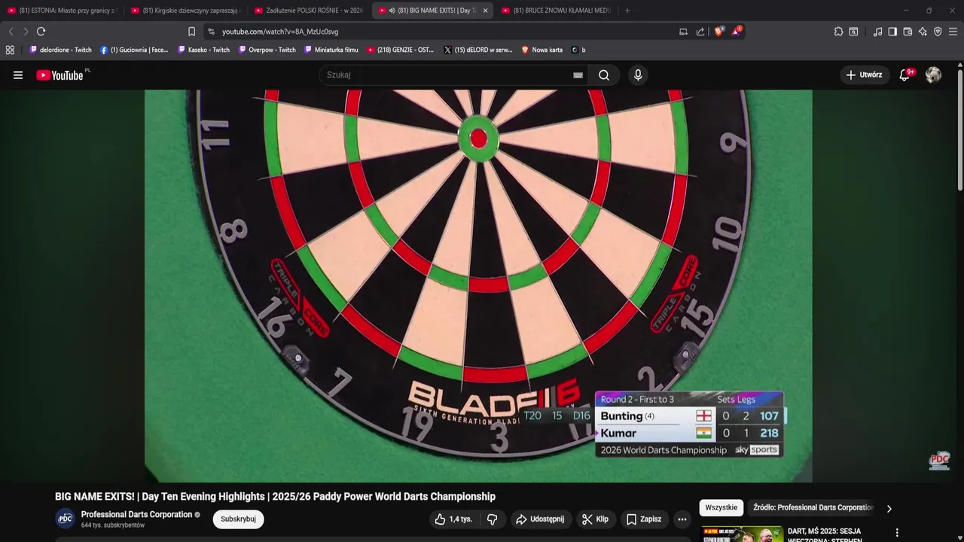Open the apps grid icon in bookmarks bar
This screenshot has width=964, height=542.
point(10,50)
